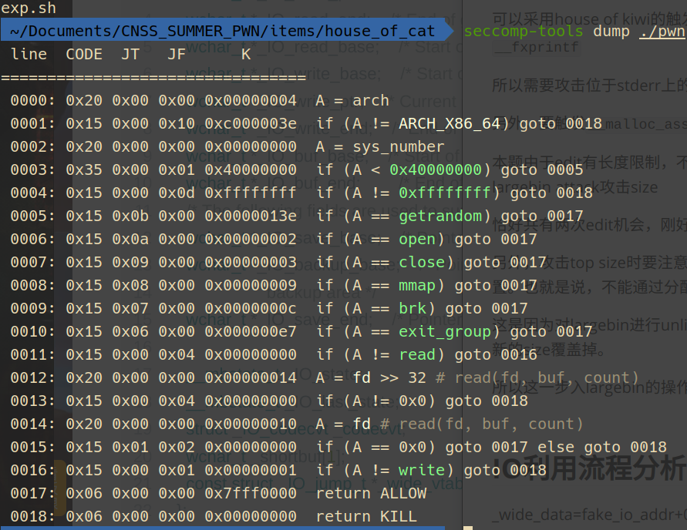Click the 'mmap' syscall name
This screenshot has height=530, width=687.
(417, 286)
